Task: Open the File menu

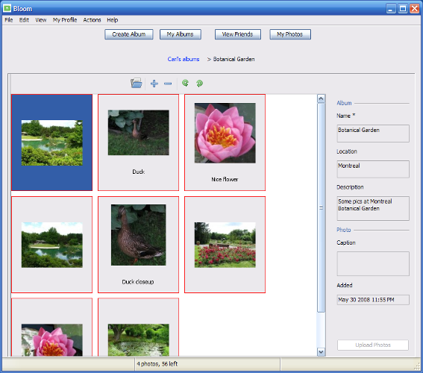Action: [9, 20]
